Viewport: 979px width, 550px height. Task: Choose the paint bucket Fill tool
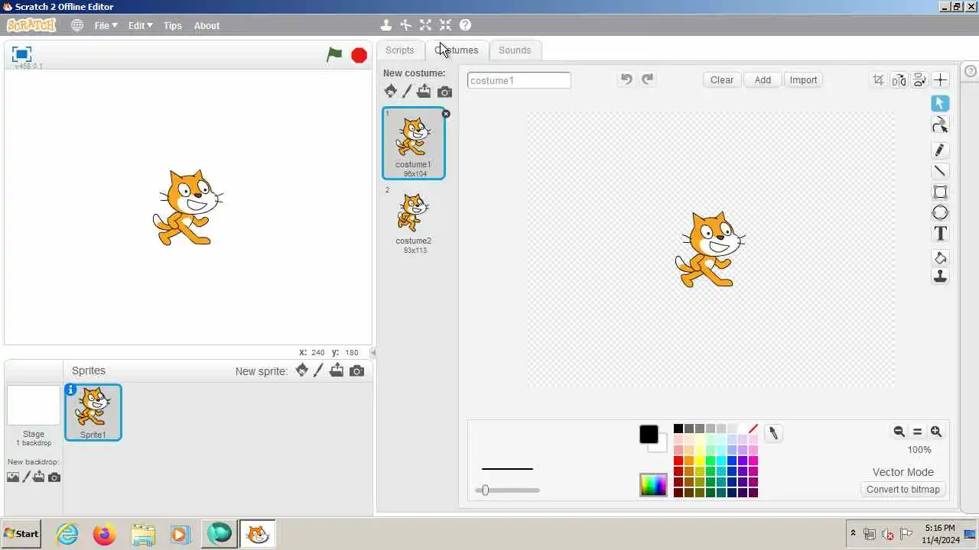[x=940, y=258]
